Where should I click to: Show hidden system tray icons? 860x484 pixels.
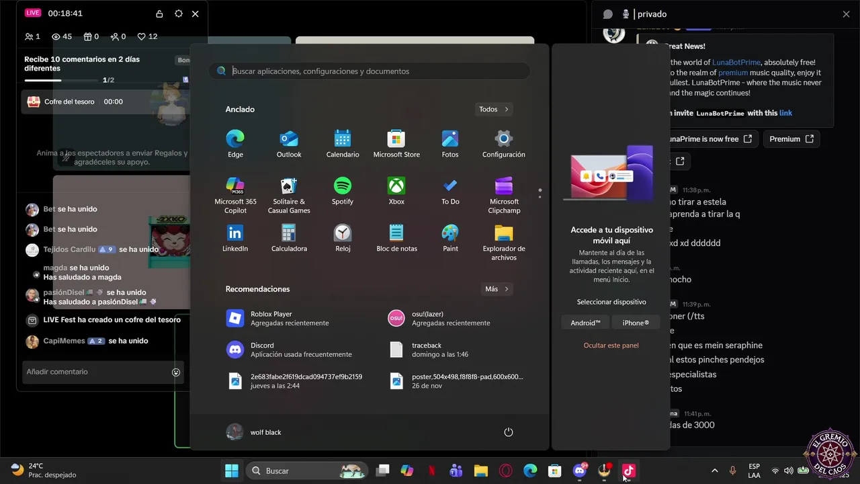point(714,471)
